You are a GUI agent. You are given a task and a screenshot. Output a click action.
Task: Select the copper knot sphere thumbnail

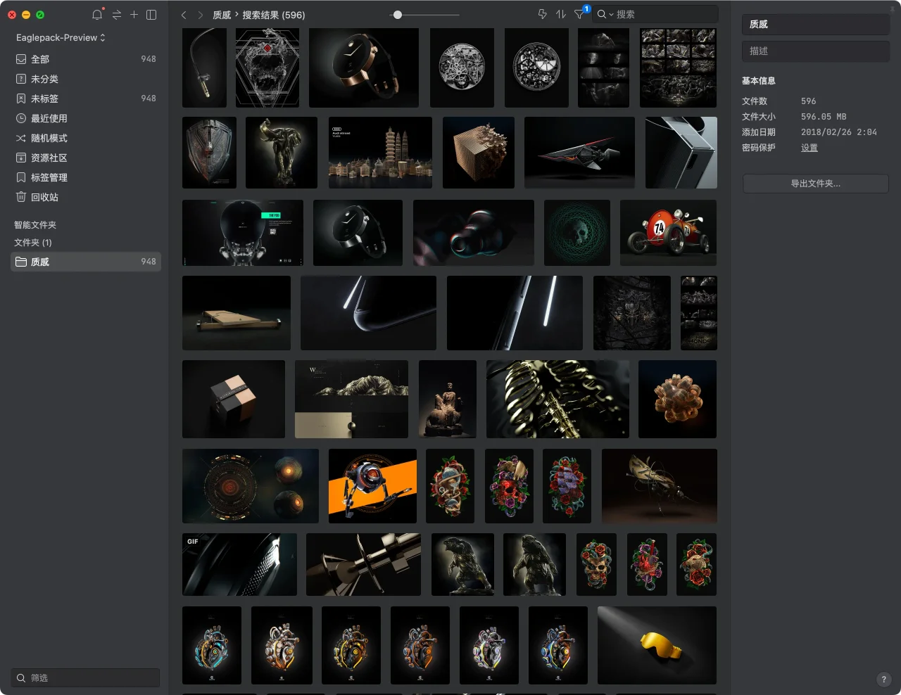677,399
